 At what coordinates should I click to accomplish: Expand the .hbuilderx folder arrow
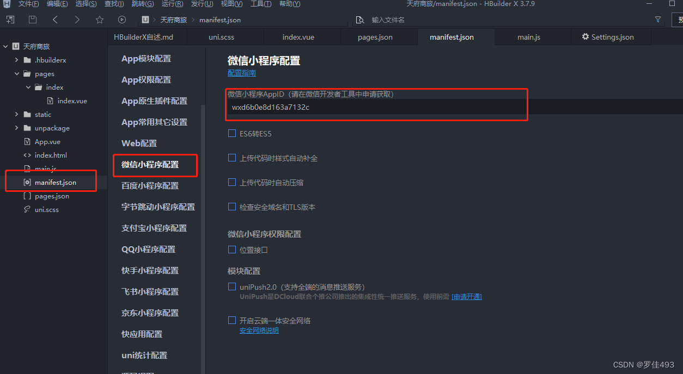point(16,60)
